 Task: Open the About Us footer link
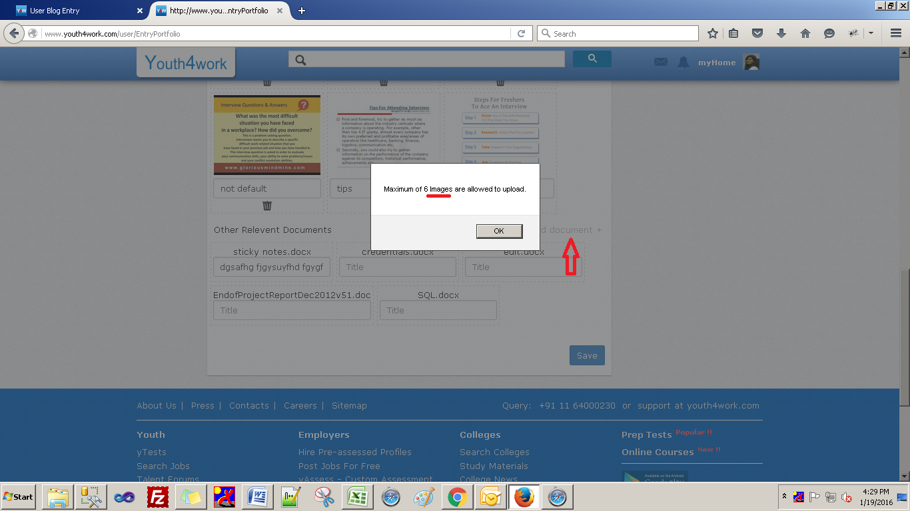pyautogui.click(x=157, y=405)
